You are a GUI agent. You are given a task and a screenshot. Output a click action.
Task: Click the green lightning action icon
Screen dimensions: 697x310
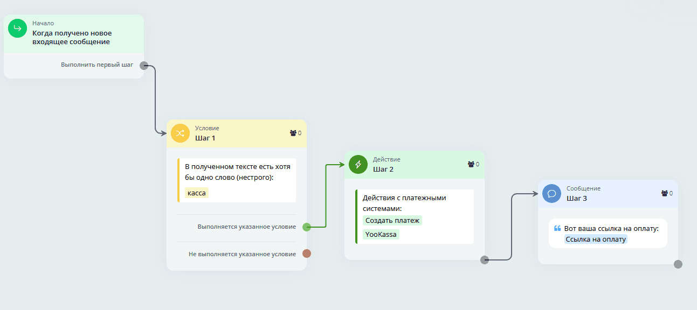point(358,164)
